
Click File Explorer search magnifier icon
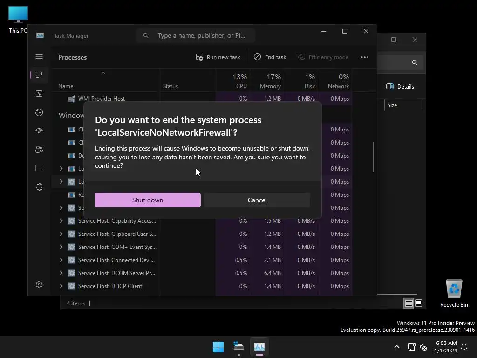[414, 62]
